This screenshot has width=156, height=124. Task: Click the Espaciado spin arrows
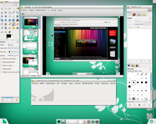(x=151, y=102)
